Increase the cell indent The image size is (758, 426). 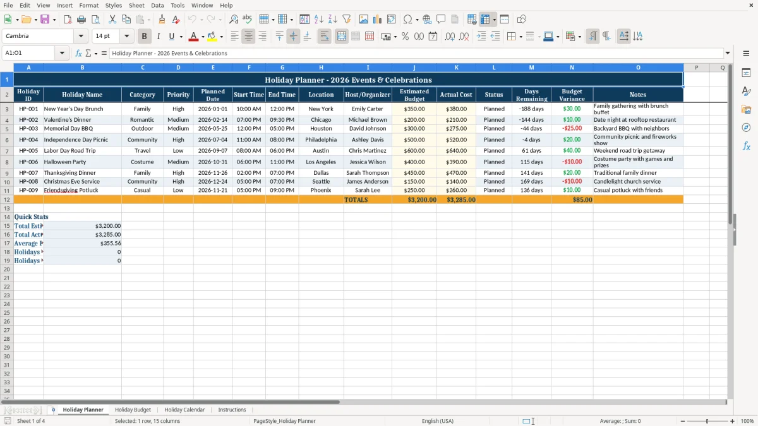click(x=481, y=37)
